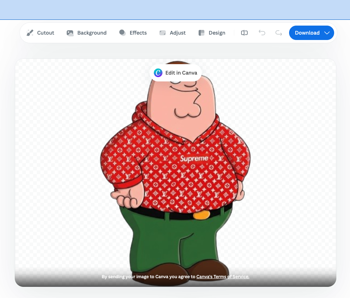Open the Adjust settings
Viewport: 350px width, 298px height.
point(172,33)
